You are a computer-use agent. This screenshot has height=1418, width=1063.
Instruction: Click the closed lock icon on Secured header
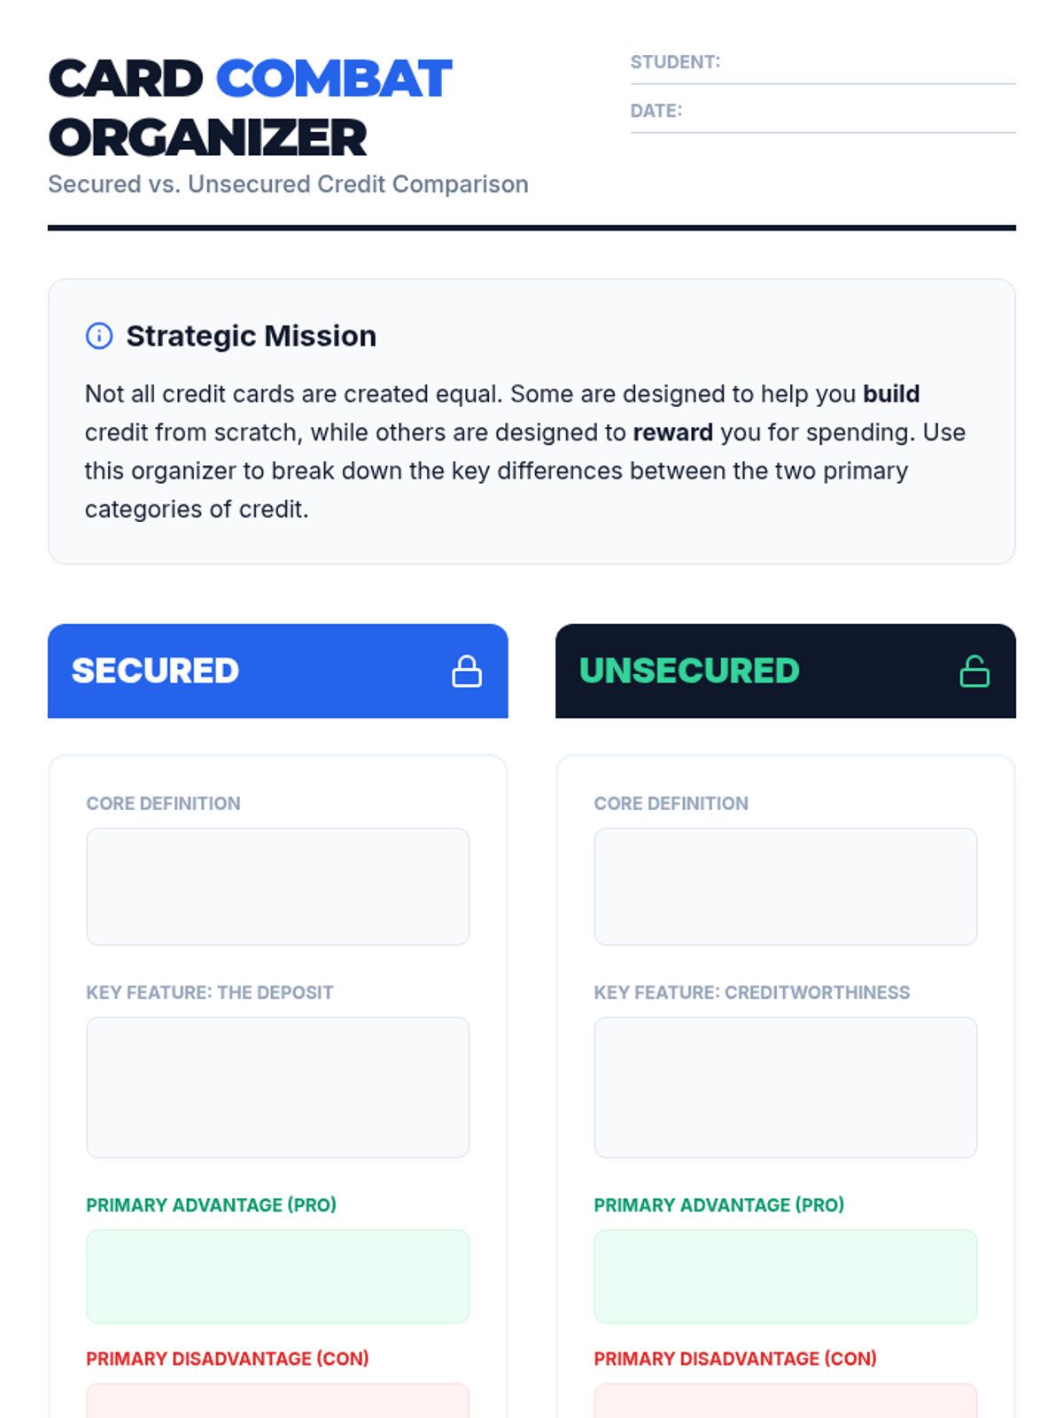coord(467,672)
